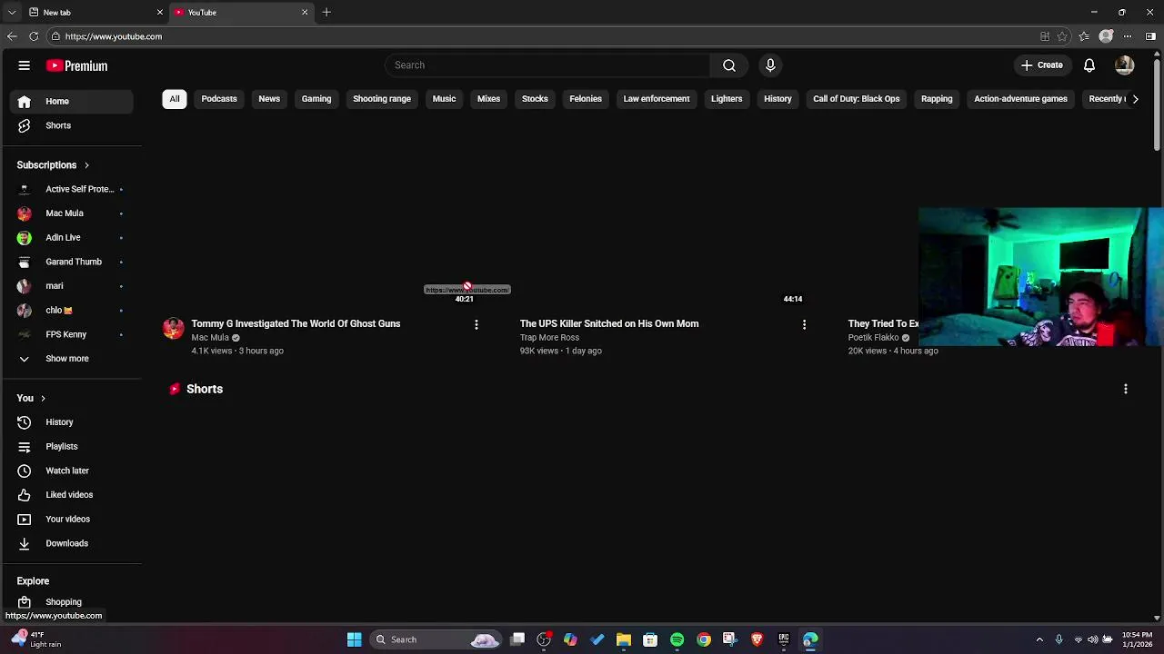Open Shorts in the sidebar

tap(73, 125)
